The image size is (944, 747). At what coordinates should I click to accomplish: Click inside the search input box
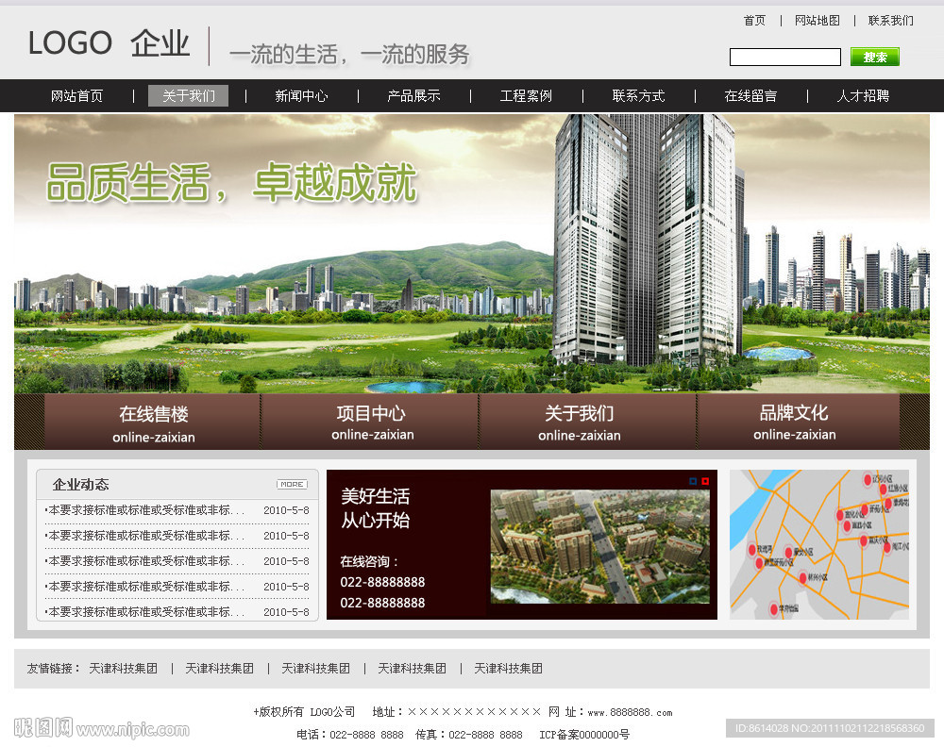[x=784, y=57]
